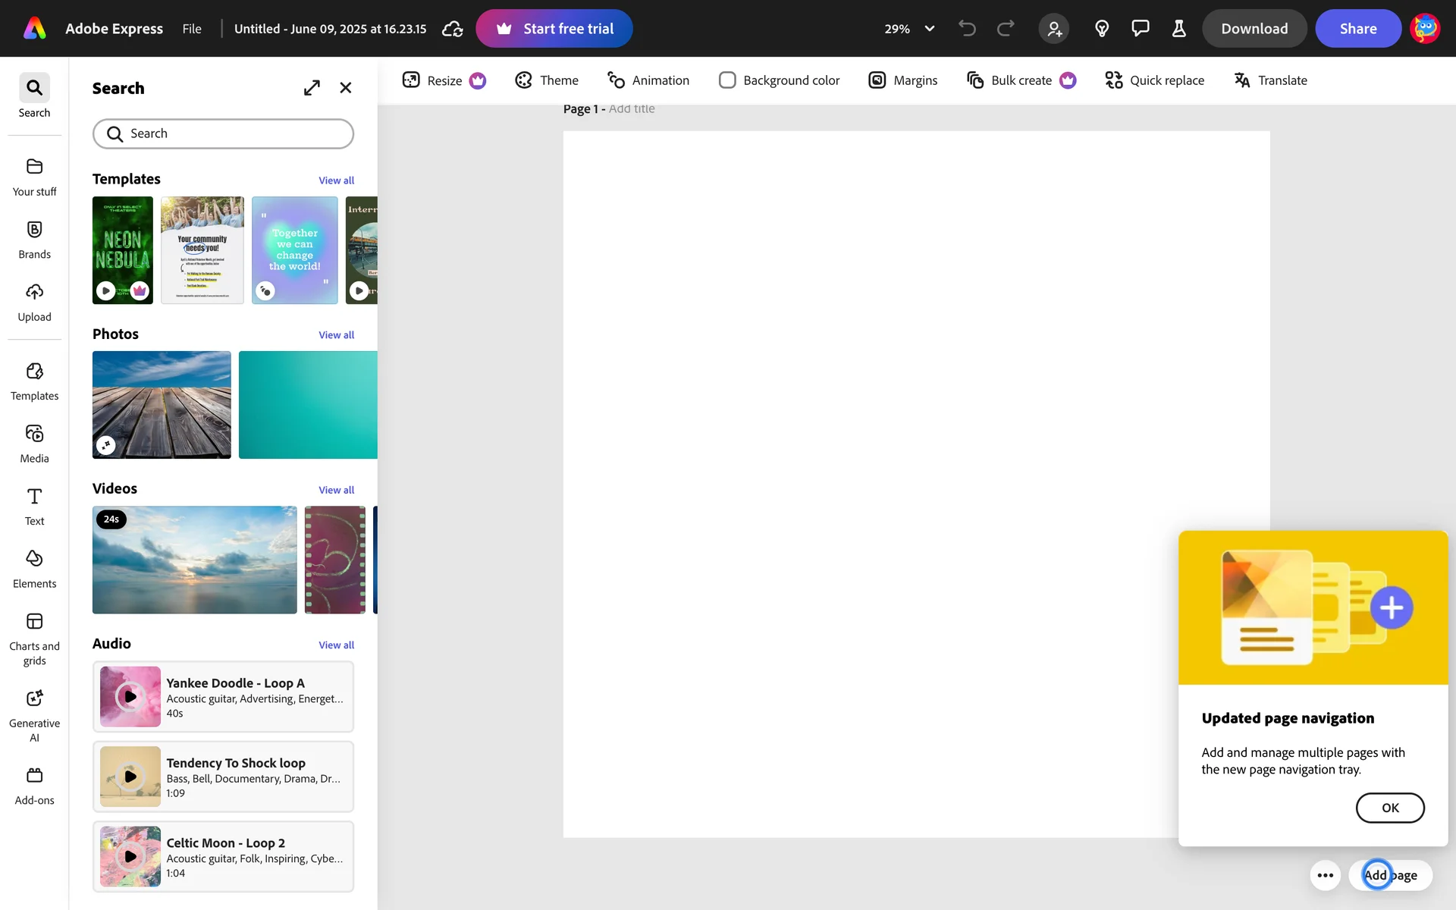Click the invite collaborator icon

pyautogui.click(x=1054, y=29)
